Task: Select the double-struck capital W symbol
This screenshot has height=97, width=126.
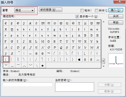Action: (x=79, y=41)
